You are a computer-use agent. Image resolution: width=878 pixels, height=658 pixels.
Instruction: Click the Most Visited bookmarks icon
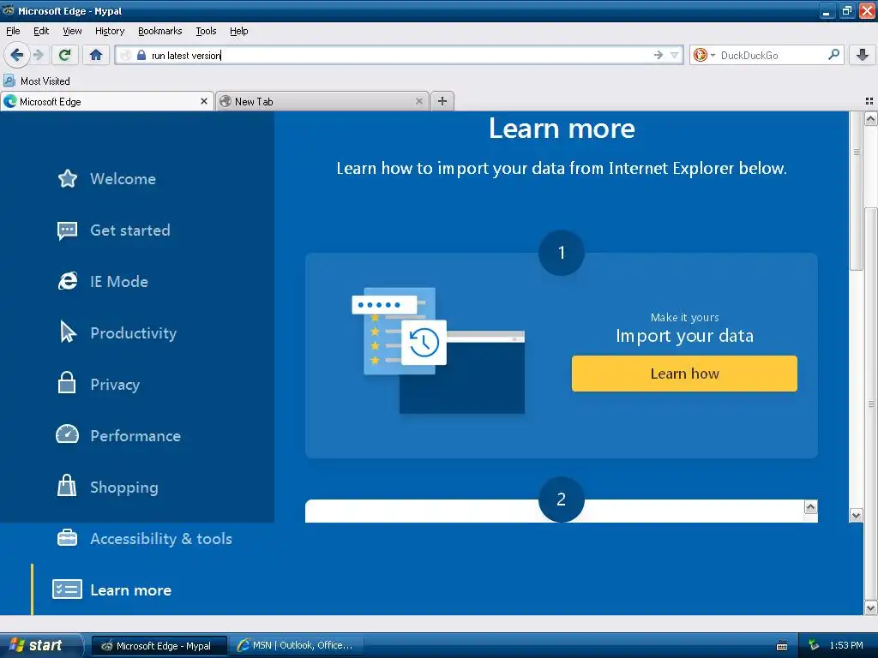9,81
